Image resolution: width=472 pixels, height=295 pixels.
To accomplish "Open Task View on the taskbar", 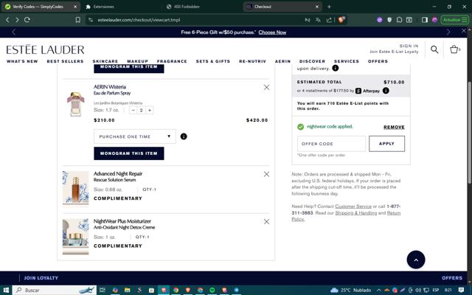I will [x=103, y=290].
